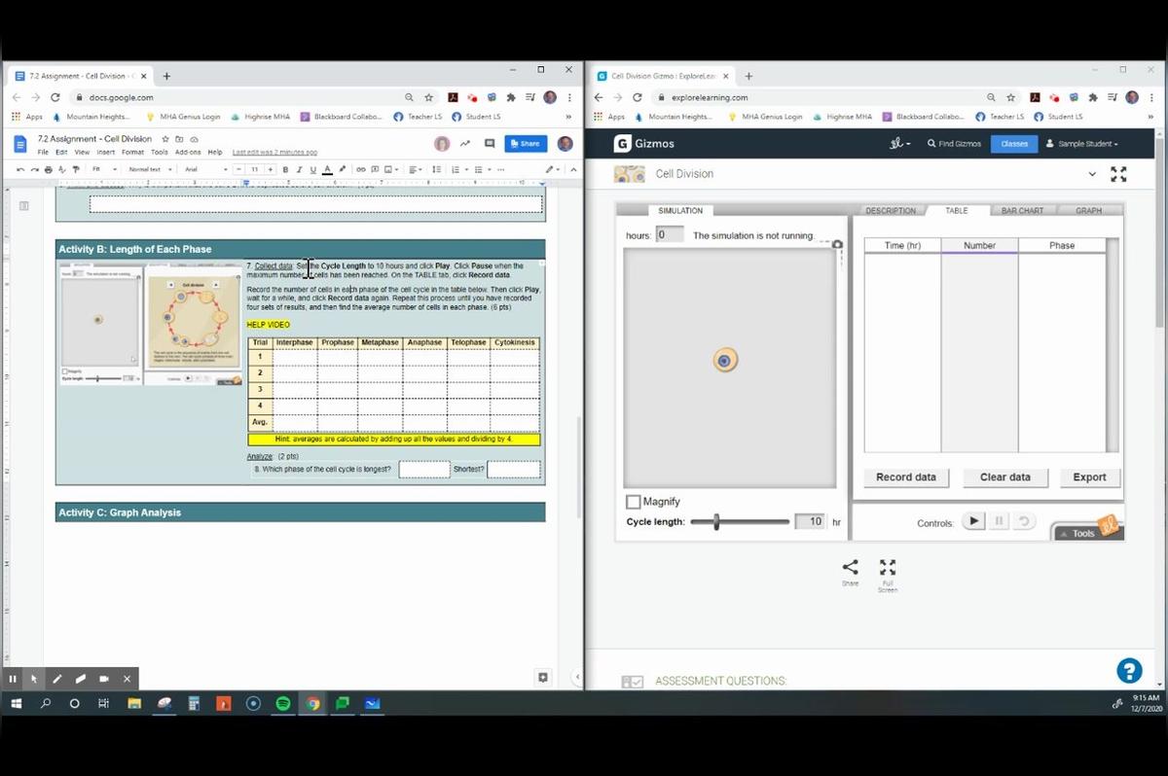Click the print icon in the Docs toolbar
This screenshot has height=776, width=1168.
(49, 170)
